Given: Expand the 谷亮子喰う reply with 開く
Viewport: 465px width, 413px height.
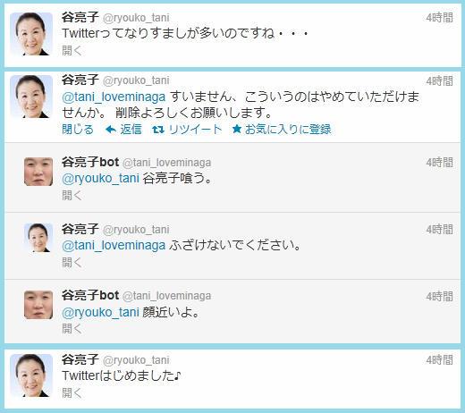Looking at the screenshot, I should click(x=72, y=196).
